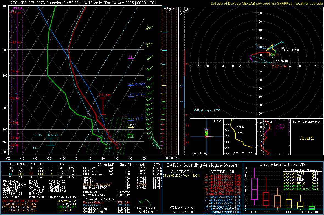Viewport: 324px width, 215px height.
Task: Click the cyan 1008m effective inflow bracket
Action: click(x=51, y=141)
